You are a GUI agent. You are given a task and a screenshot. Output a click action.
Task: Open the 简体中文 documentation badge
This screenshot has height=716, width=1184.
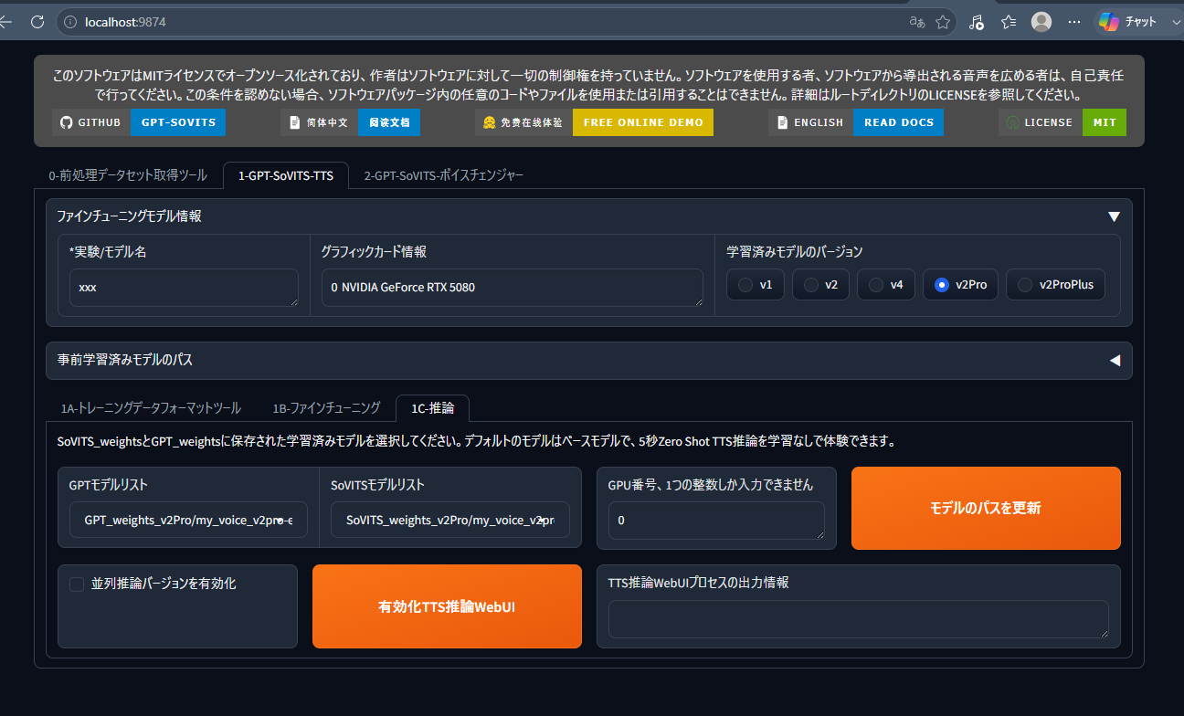coord(351,122)
